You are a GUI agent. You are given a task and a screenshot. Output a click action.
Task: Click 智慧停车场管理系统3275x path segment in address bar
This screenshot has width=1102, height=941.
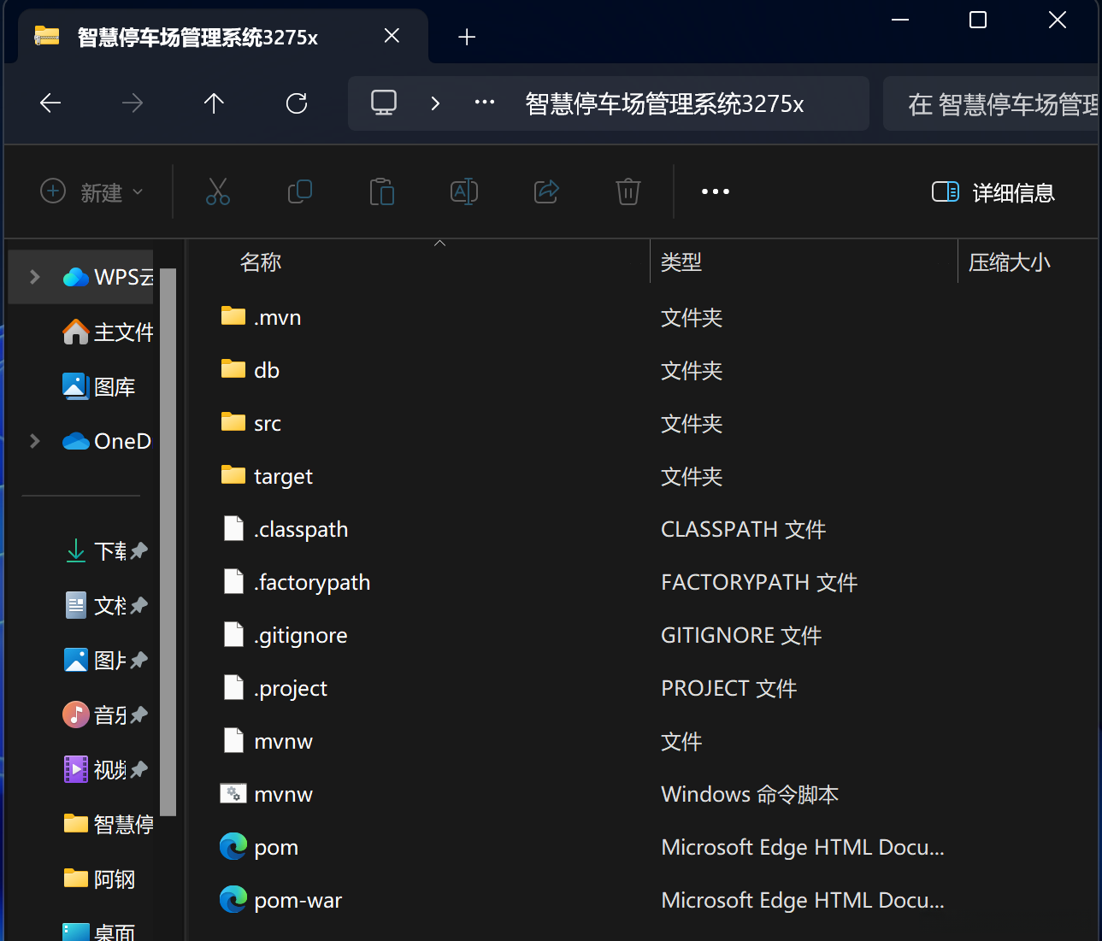tap(664, 103)
